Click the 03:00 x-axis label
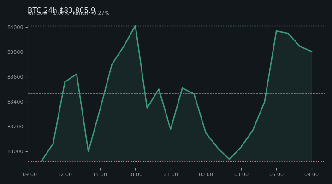This screenshot has width=332, height=184. click(241, 174)
